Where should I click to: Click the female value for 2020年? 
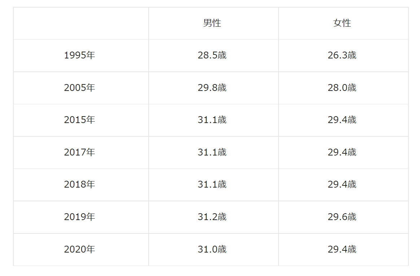(x=342, y=250)
